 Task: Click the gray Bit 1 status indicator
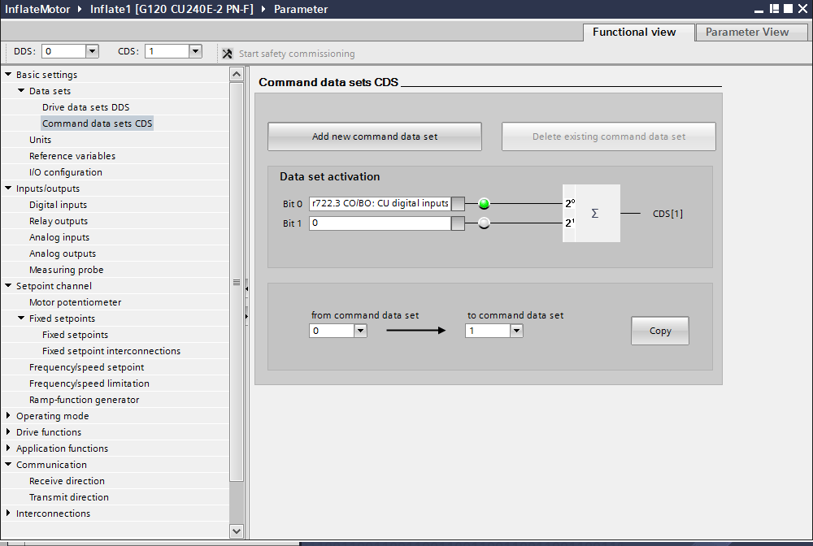click(x=485, y=223)
